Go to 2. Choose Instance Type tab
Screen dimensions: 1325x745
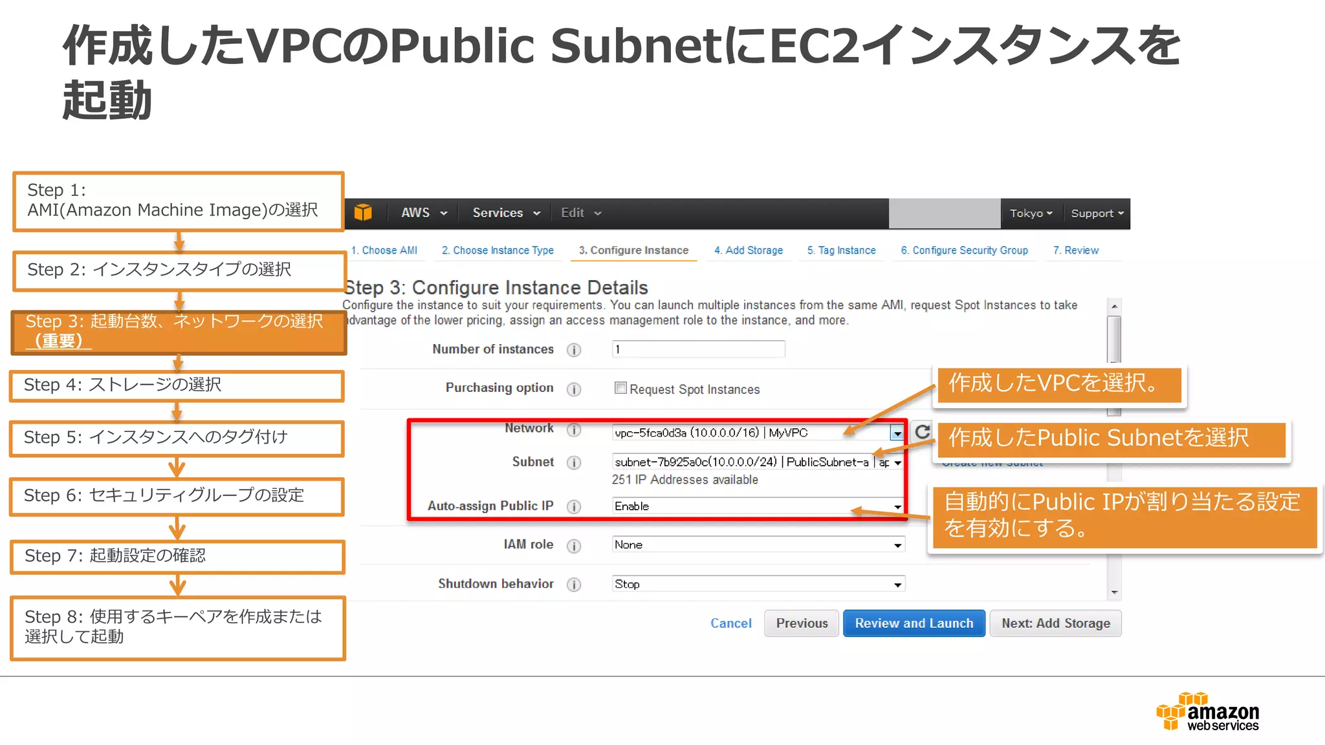(498, 250)
